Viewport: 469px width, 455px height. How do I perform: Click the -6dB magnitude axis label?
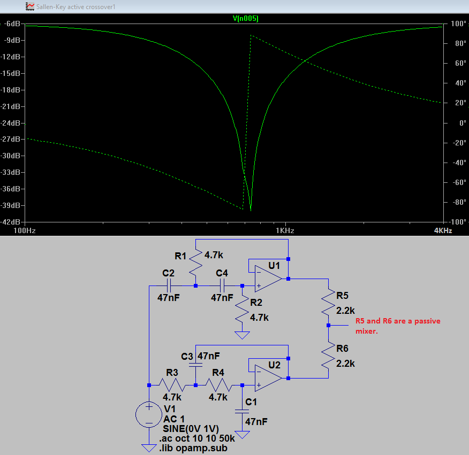click(11, 24)
